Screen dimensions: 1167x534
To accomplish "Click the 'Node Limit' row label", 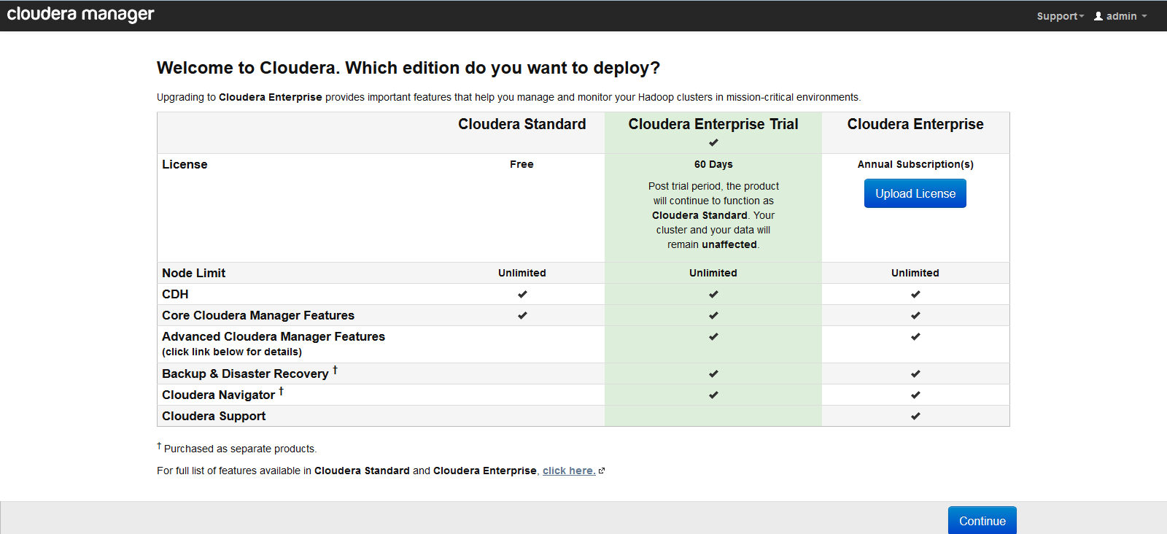I will point(193,273).
